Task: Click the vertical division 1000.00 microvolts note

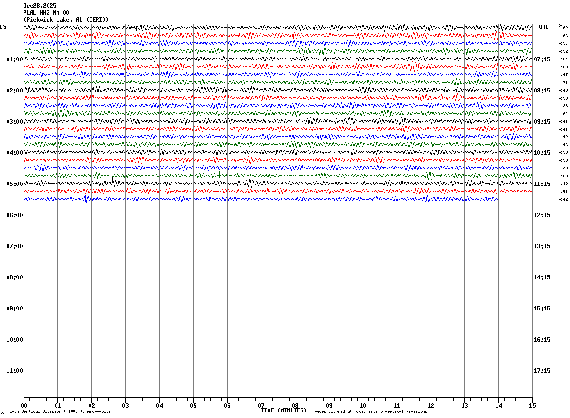Action: 60,412
